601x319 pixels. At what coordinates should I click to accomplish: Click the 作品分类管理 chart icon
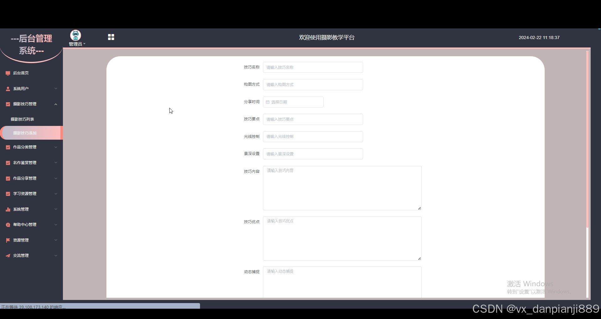(8, 147)
